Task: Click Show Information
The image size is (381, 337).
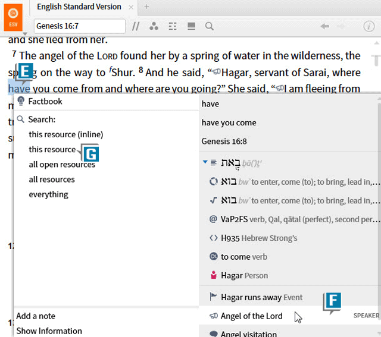Action: click(x=49, y=331)
